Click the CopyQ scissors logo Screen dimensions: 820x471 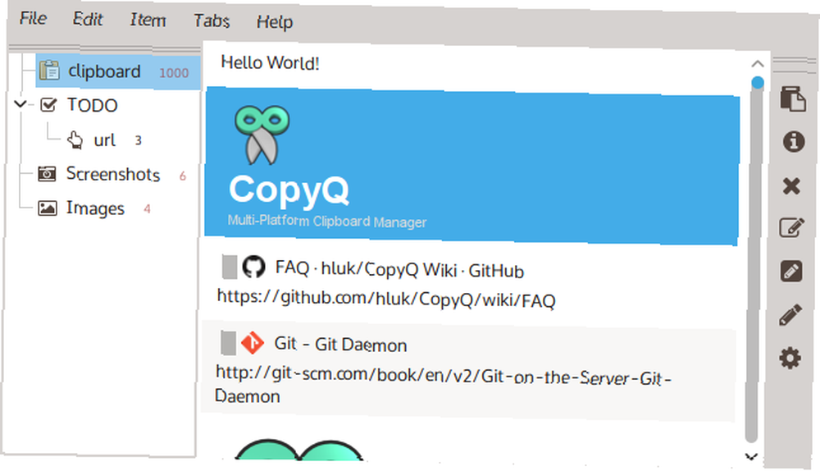(x=262, y=135)
